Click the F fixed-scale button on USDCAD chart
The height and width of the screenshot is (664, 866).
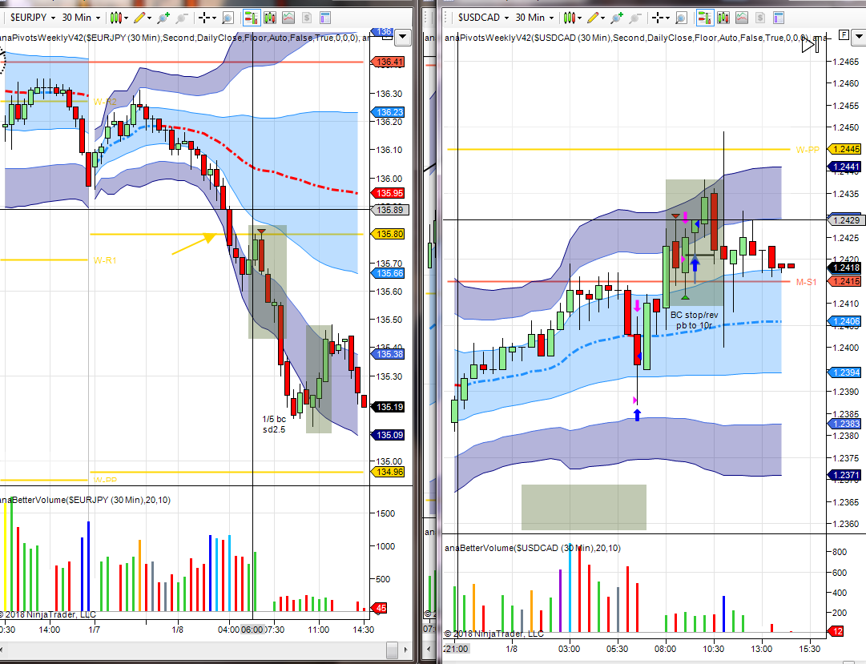(844, 35)
